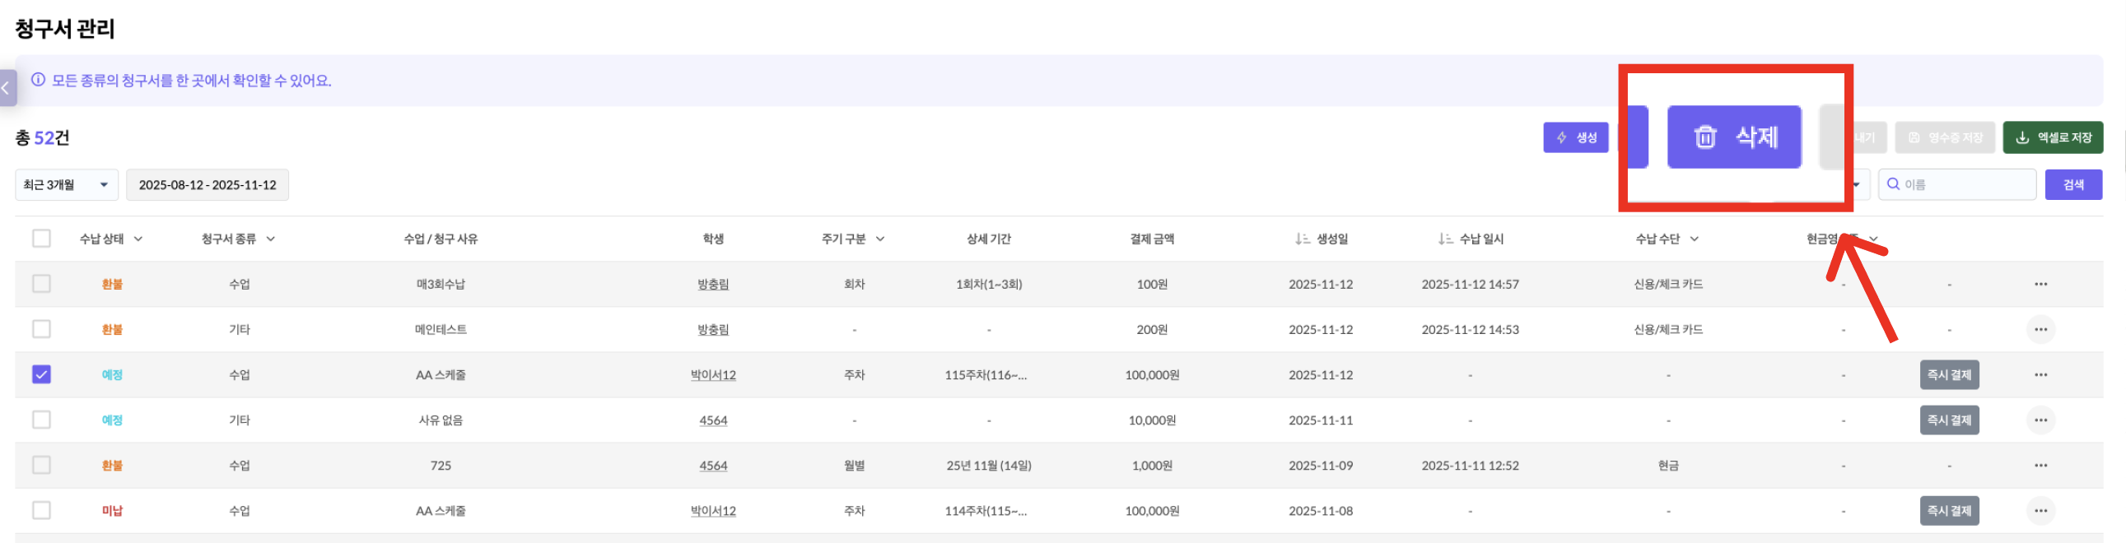The height and width of the screenshot is (543, 2126).
Task: Click the 이름 search input field
Action: point(1965,185)
